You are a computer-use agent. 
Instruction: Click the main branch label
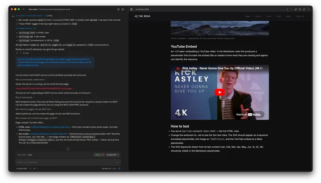pyautogui.click(x=30, y=155)
